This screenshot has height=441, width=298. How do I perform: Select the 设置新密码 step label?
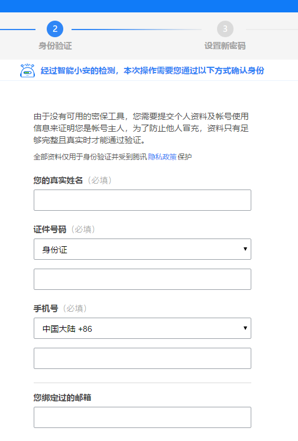pyautogui.click(x=225, y=45)
